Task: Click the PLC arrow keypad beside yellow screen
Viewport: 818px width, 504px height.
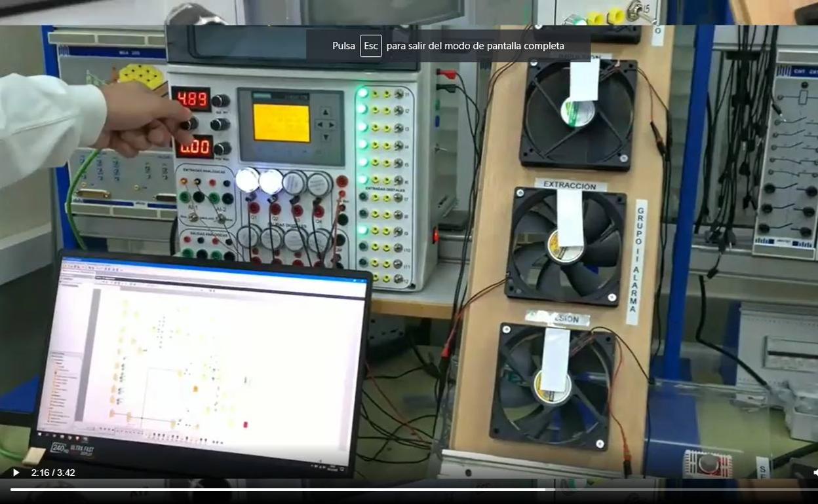Action: click(325, 124)
